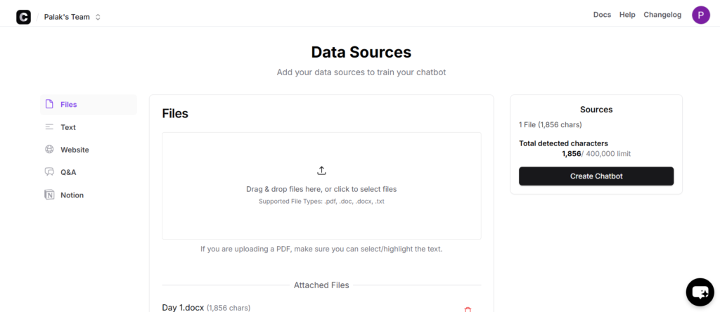The width and height of the screenshot is (720, 312).
Task: Delete Day 1.docx with red trash icon
Action: tap(468, 310)
